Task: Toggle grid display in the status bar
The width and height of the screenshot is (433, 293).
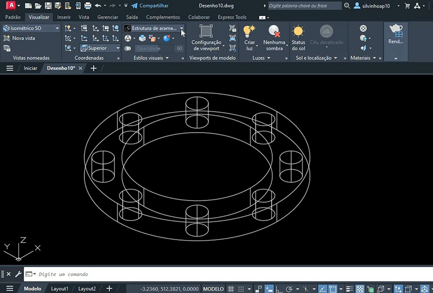Action: pyautogui.click(x=231, y=289)
